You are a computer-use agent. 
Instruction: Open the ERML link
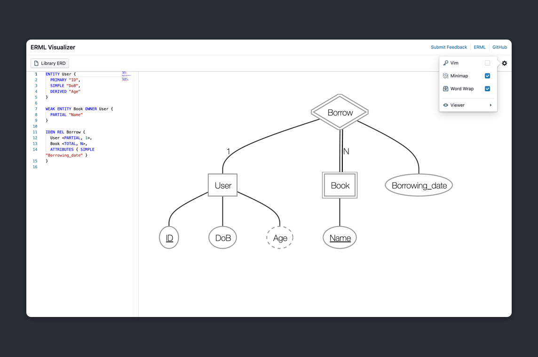pos(480,47)
